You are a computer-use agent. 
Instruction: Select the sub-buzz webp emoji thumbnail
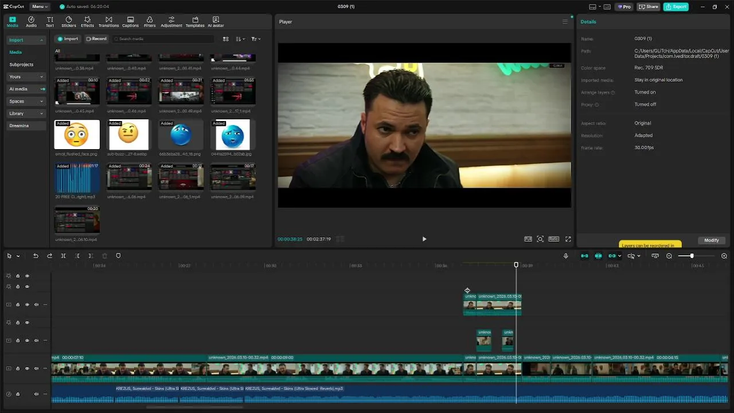click(128, 135)
